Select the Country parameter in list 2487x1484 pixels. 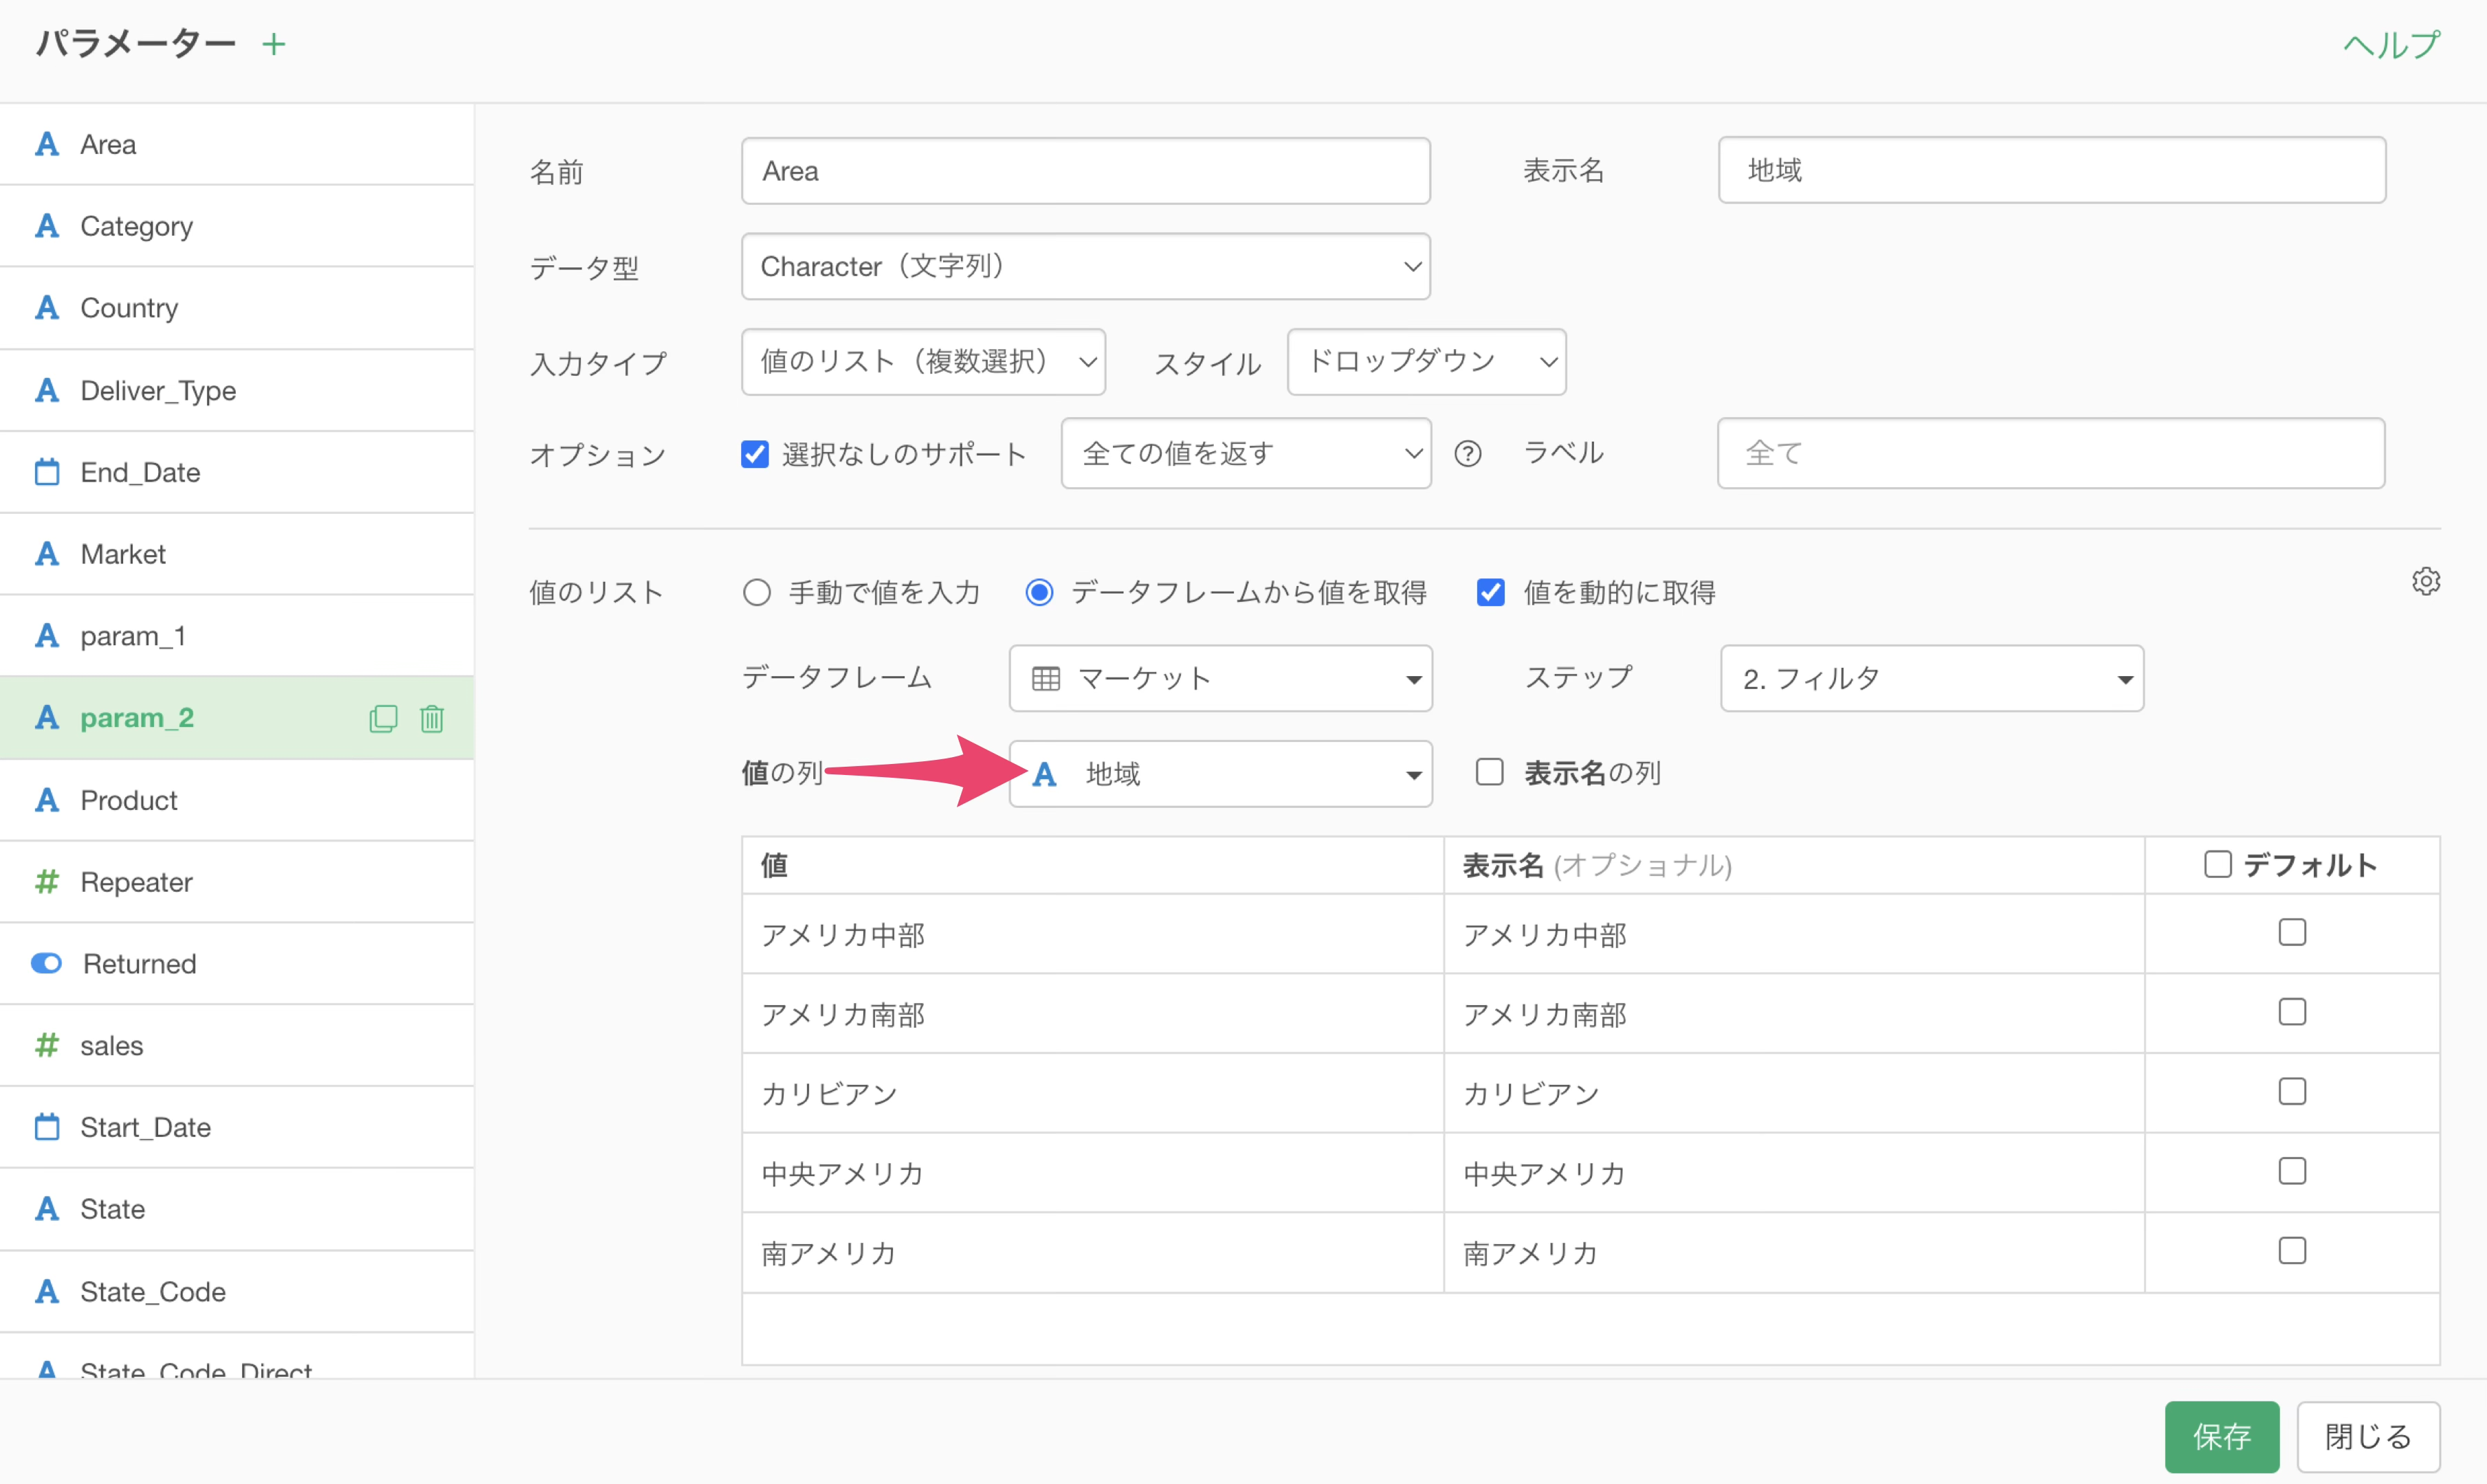[x=130, y=308]
